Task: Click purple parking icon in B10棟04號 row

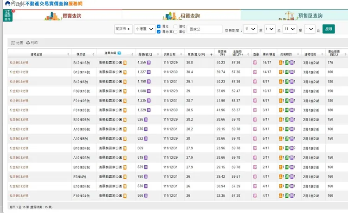Action: (x=292, y=148)
